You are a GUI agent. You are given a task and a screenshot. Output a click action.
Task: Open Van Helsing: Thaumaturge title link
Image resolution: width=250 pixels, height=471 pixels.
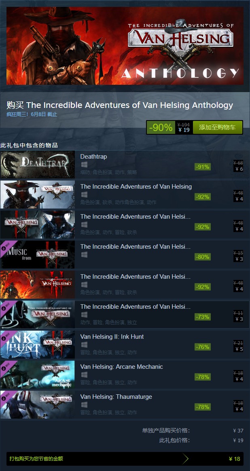tap(116, 397)
